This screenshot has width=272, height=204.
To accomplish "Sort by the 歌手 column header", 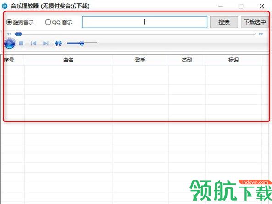I will tap(140, 60).
